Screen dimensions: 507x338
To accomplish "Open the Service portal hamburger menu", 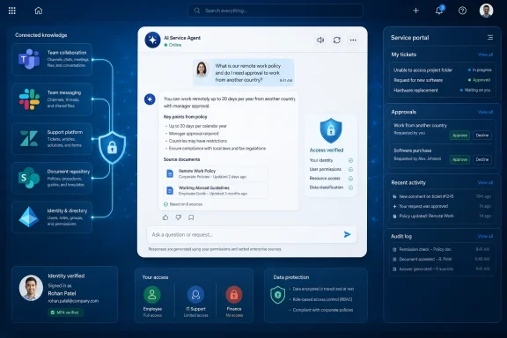I will pos(490,38).
